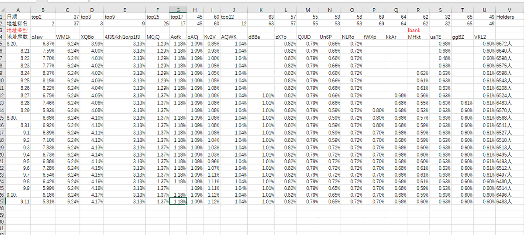Select column K header
The image size is (524, 235).
261,10
